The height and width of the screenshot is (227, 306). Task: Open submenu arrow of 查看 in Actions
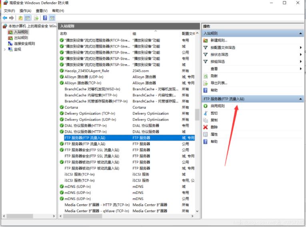click(x=301, y=69)
